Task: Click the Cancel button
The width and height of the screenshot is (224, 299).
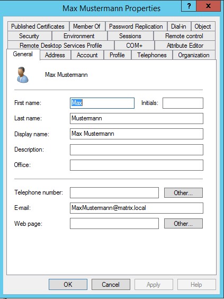Action: (x=111, y=285)
